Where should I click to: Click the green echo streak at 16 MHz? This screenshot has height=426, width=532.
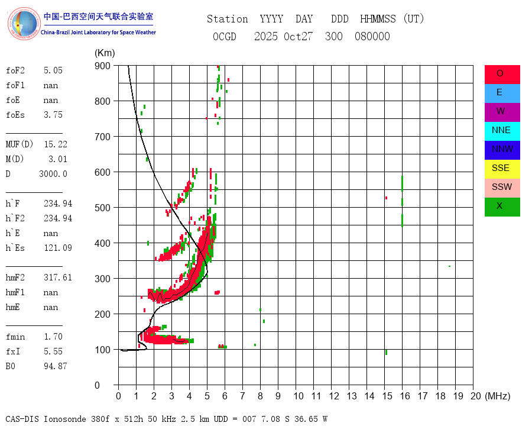click(x=402, y=201)
